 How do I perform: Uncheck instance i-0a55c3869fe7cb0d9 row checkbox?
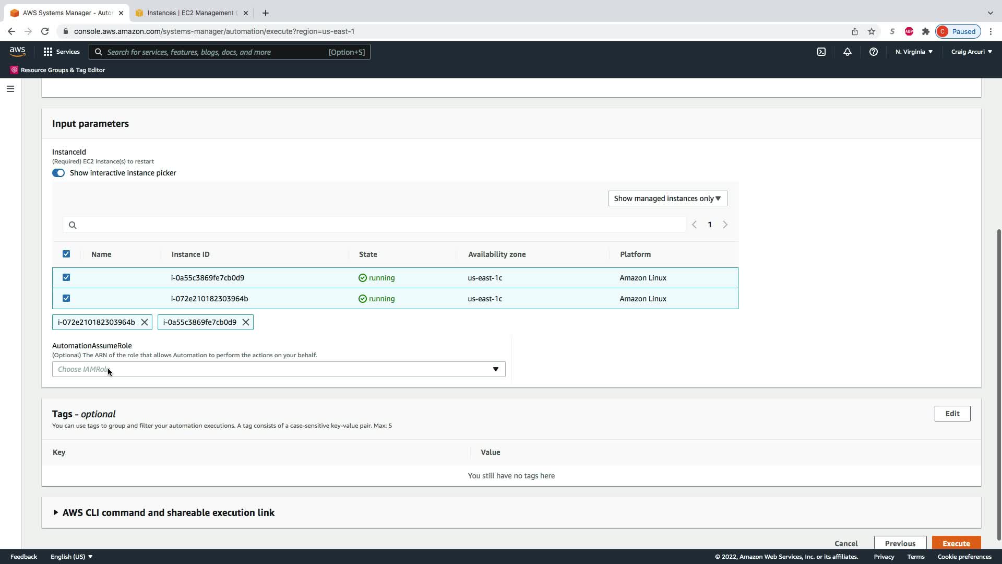click(x=66, y=277)
